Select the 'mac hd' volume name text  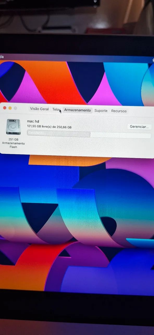[33, 121]
